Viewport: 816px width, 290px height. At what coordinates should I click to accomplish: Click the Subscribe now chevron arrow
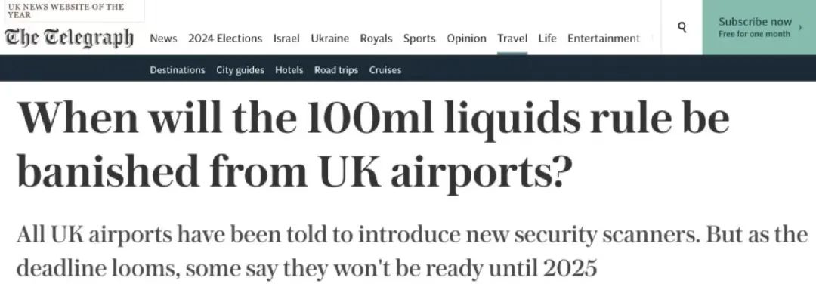800,27
